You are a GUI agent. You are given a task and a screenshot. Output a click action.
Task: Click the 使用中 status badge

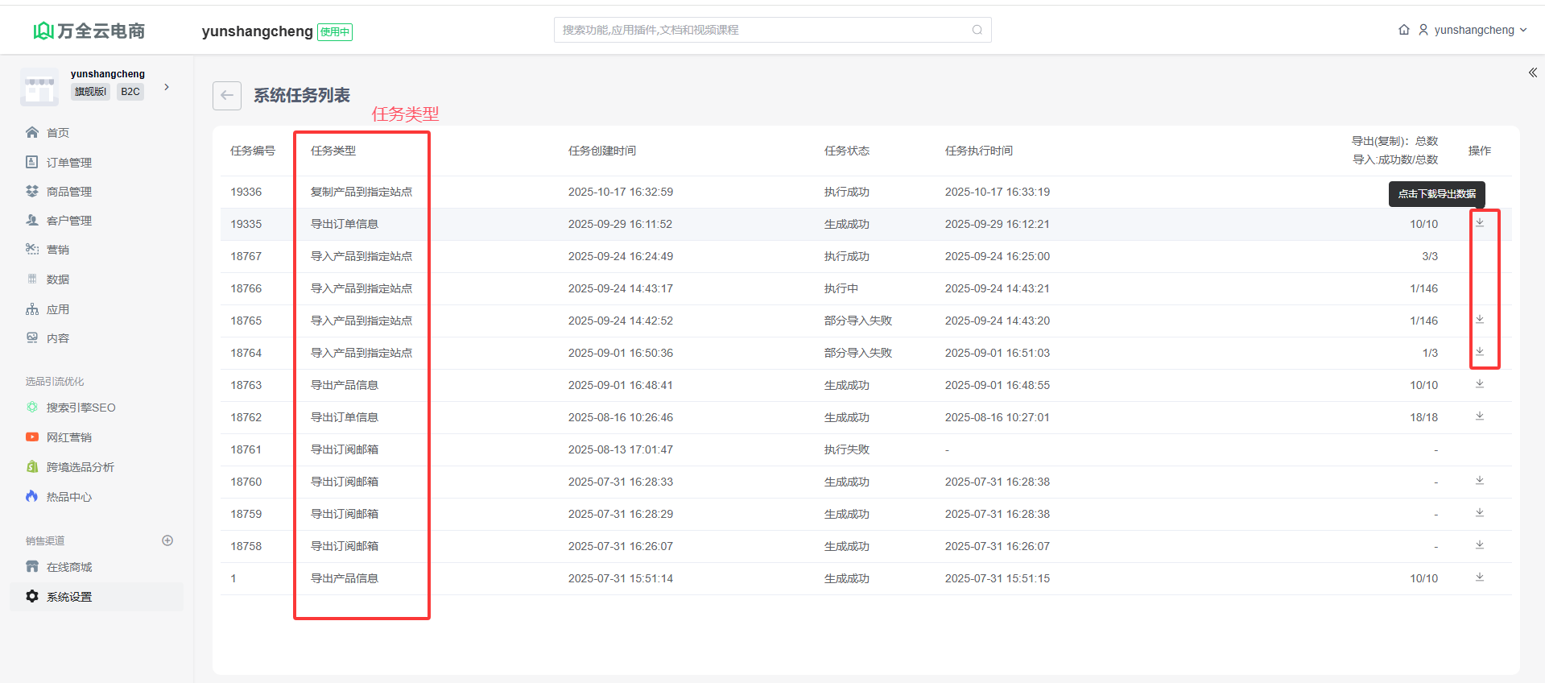point(335,32)
